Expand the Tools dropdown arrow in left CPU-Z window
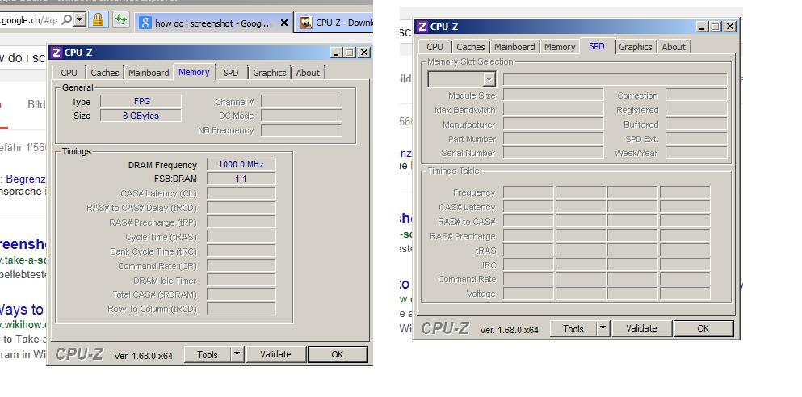 point(237,354)
